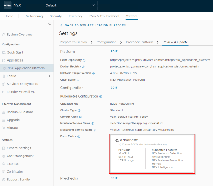Show info for Messaging Service Name
The width and height of the screenshot is (213, 186).
(x=95, y=130)
